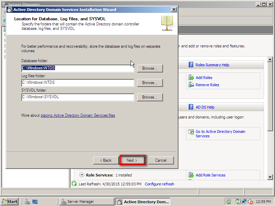Maximize the Server Manager window

pos(264,4)
